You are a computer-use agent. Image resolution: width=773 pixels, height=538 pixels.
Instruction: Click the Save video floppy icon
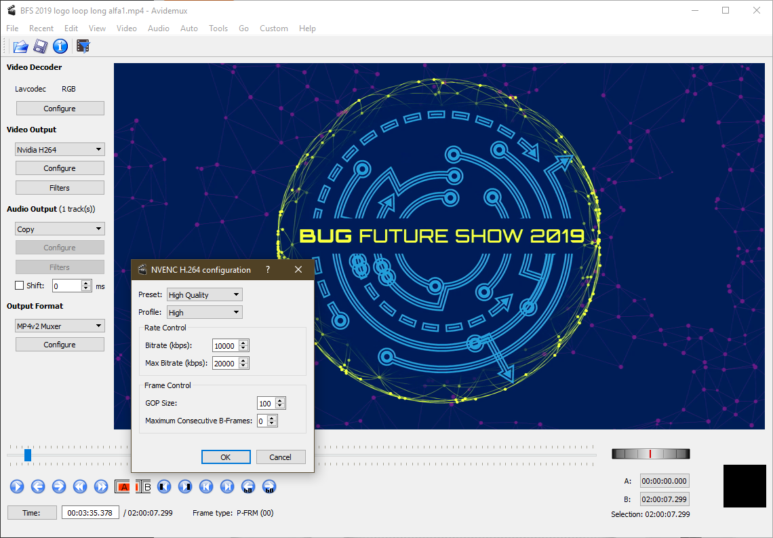[41, 46]
